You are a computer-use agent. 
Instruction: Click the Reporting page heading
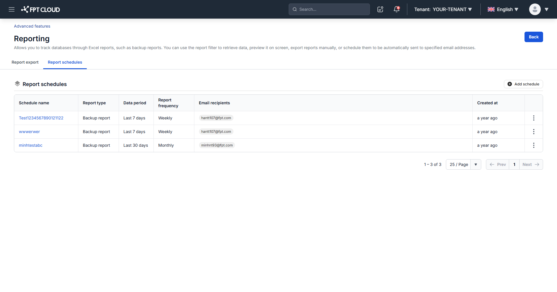tap(32, 39)
